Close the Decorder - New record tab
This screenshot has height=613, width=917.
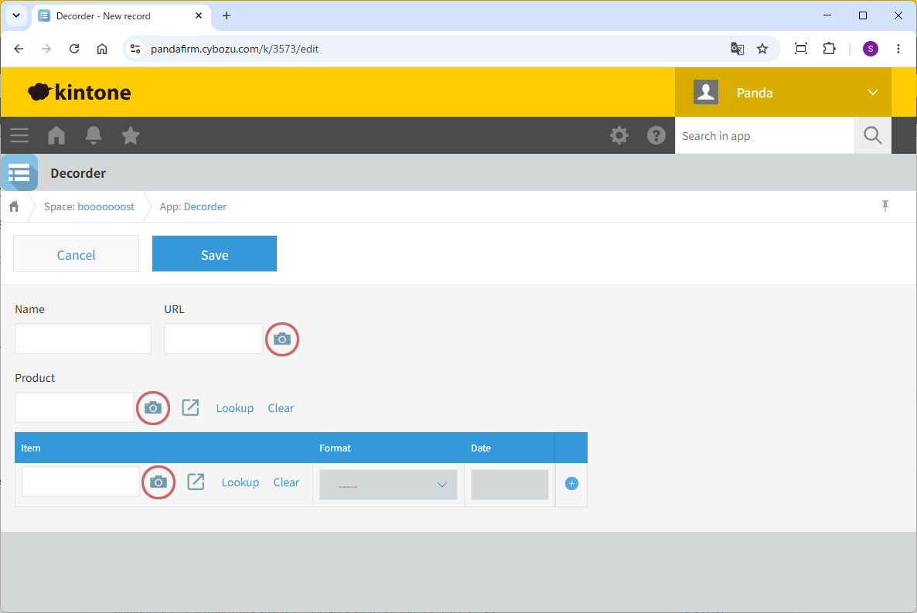[199, 15]
